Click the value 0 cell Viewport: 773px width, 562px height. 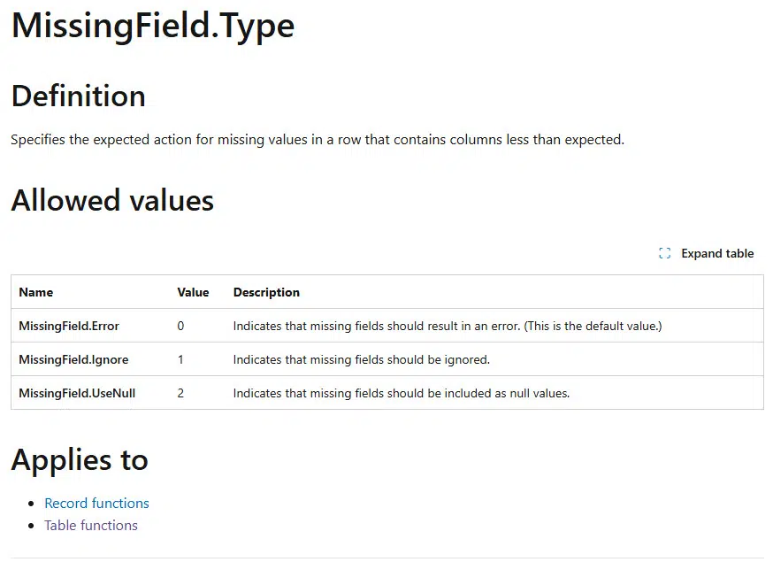[x=180, y=326]
